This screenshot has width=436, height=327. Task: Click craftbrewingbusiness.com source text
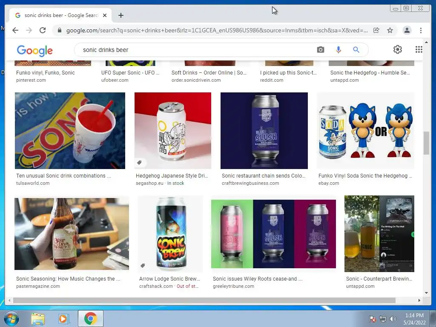pyautogui.click(x=250, y=183)
